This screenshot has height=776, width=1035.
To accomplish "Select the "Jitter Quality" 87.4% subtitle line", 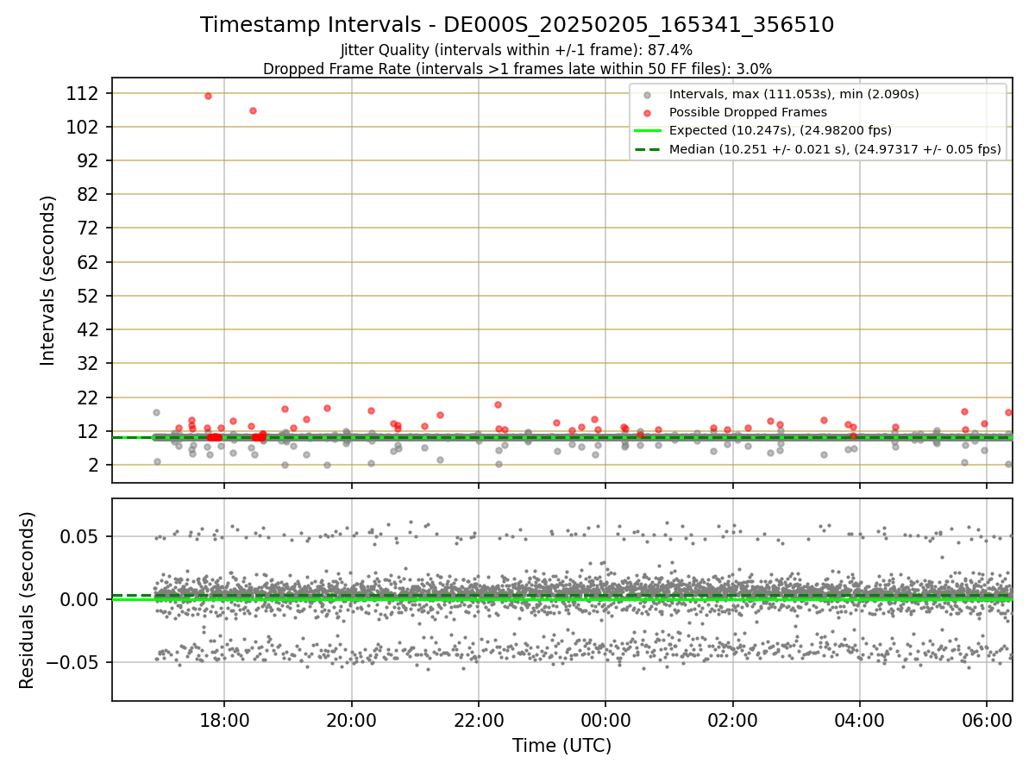I will (x=517, y=51).
